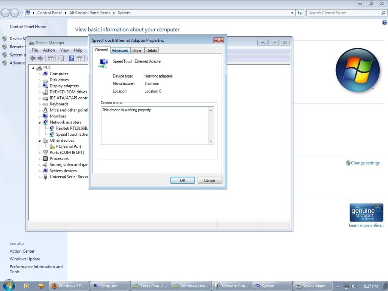Select the Monitors category in the tree
Viewport: 388px width, 291px height.
[x=58, y=116]
